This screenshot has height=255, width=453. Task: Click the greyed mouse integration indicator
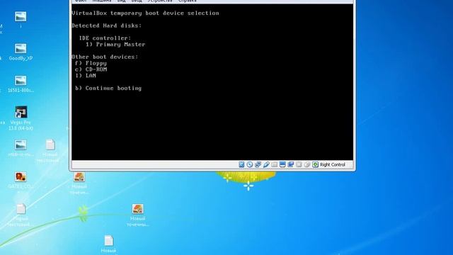[x=306, y=164]
